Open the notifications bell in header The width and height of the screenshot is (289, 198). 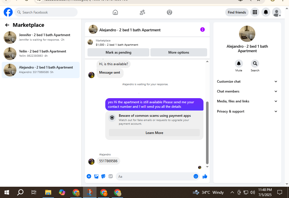(266, 12)
